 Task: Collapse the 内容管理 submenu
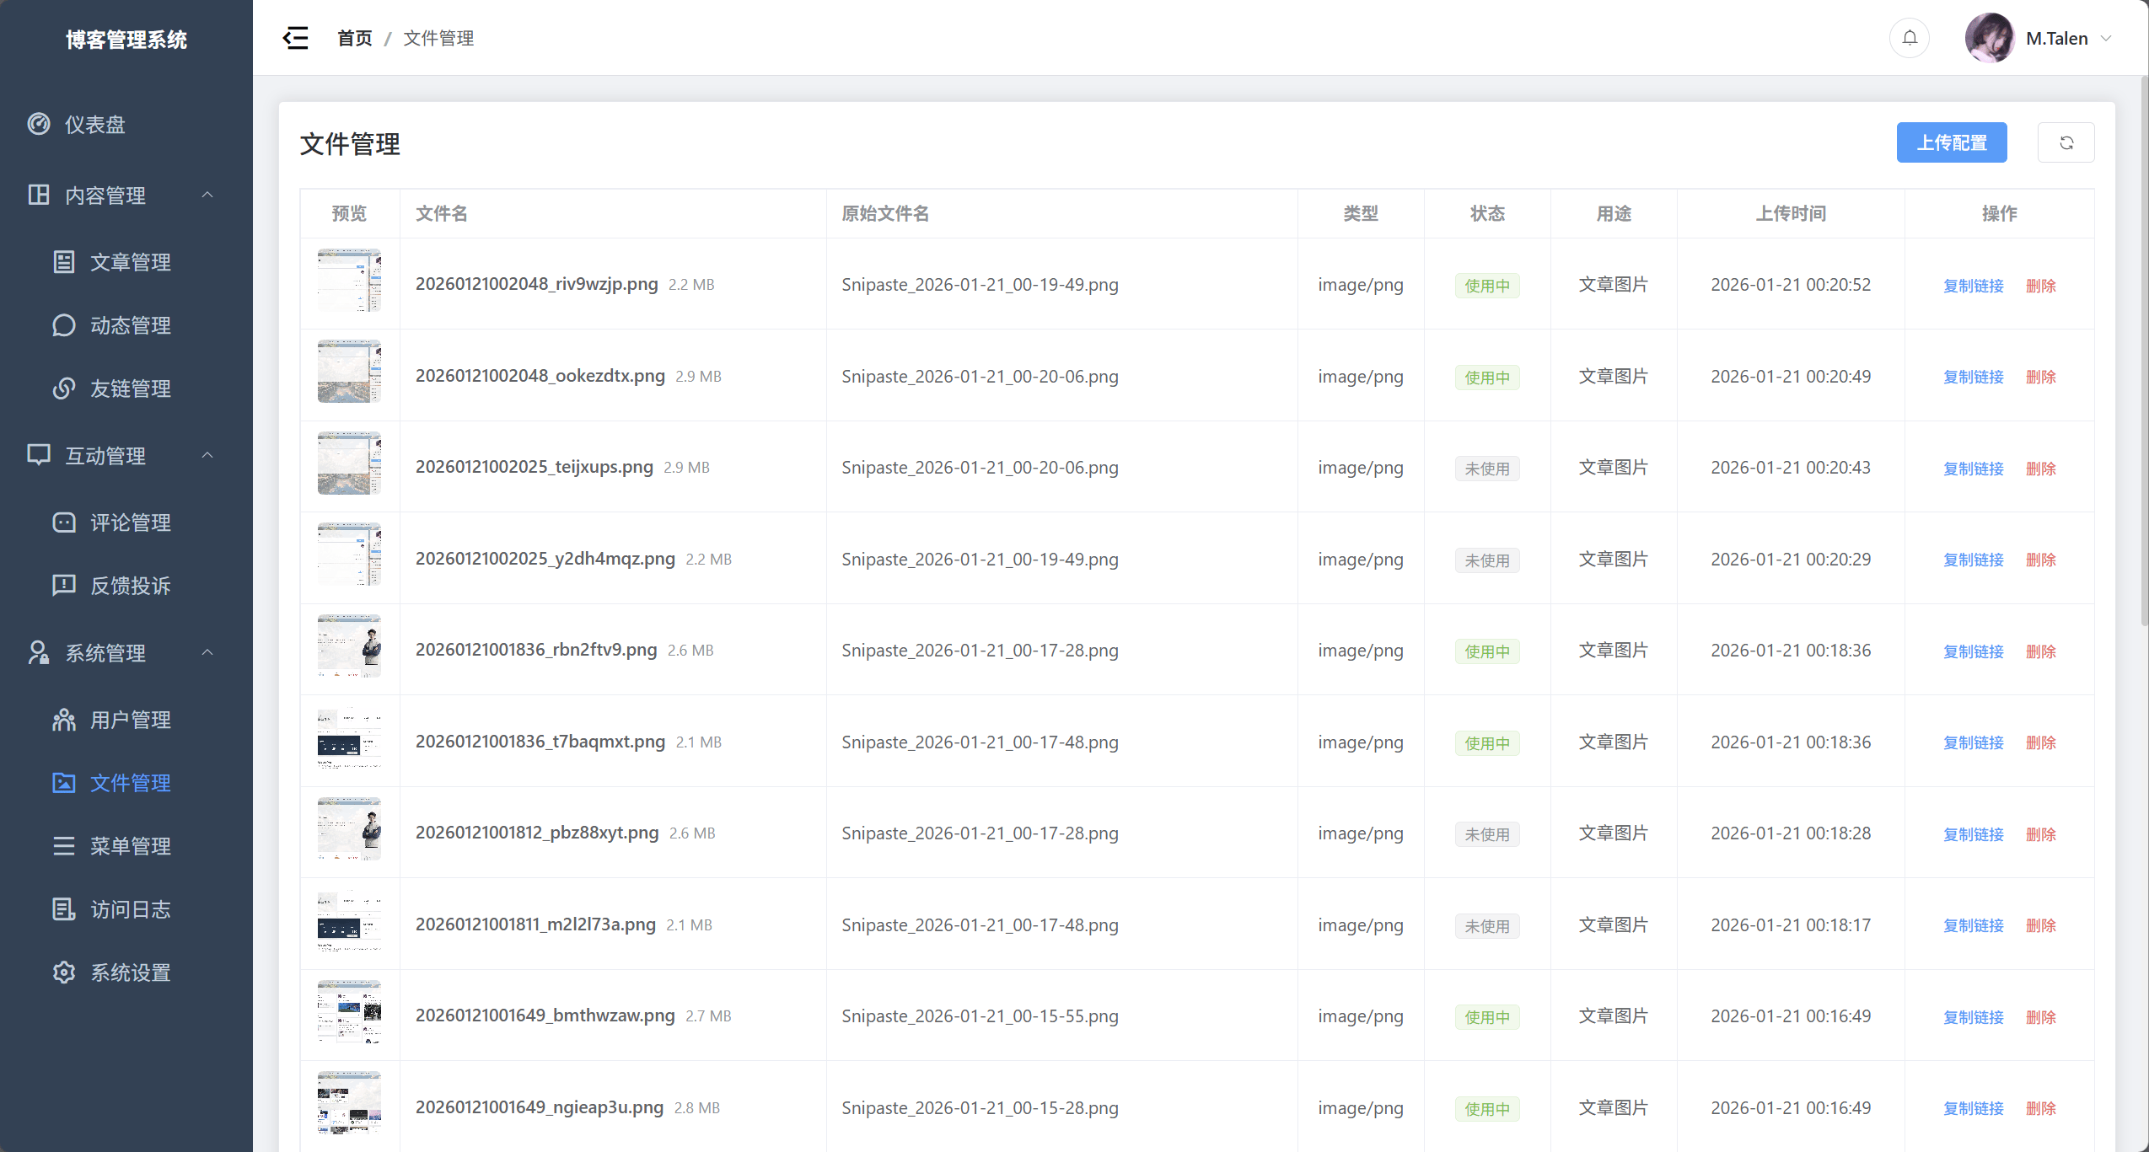pos(207,196)
